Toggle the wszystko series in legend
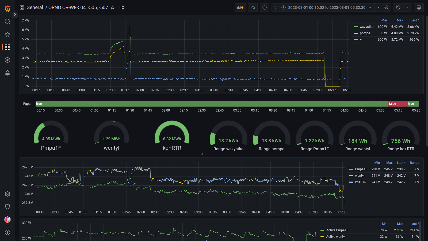Screen dimensions: 428x241 (x=366, y=27)
